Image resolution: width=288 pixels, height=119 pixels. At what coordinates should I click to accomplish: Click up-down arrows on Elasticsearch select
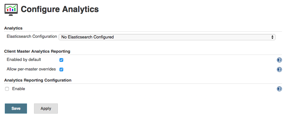point(272,37)
